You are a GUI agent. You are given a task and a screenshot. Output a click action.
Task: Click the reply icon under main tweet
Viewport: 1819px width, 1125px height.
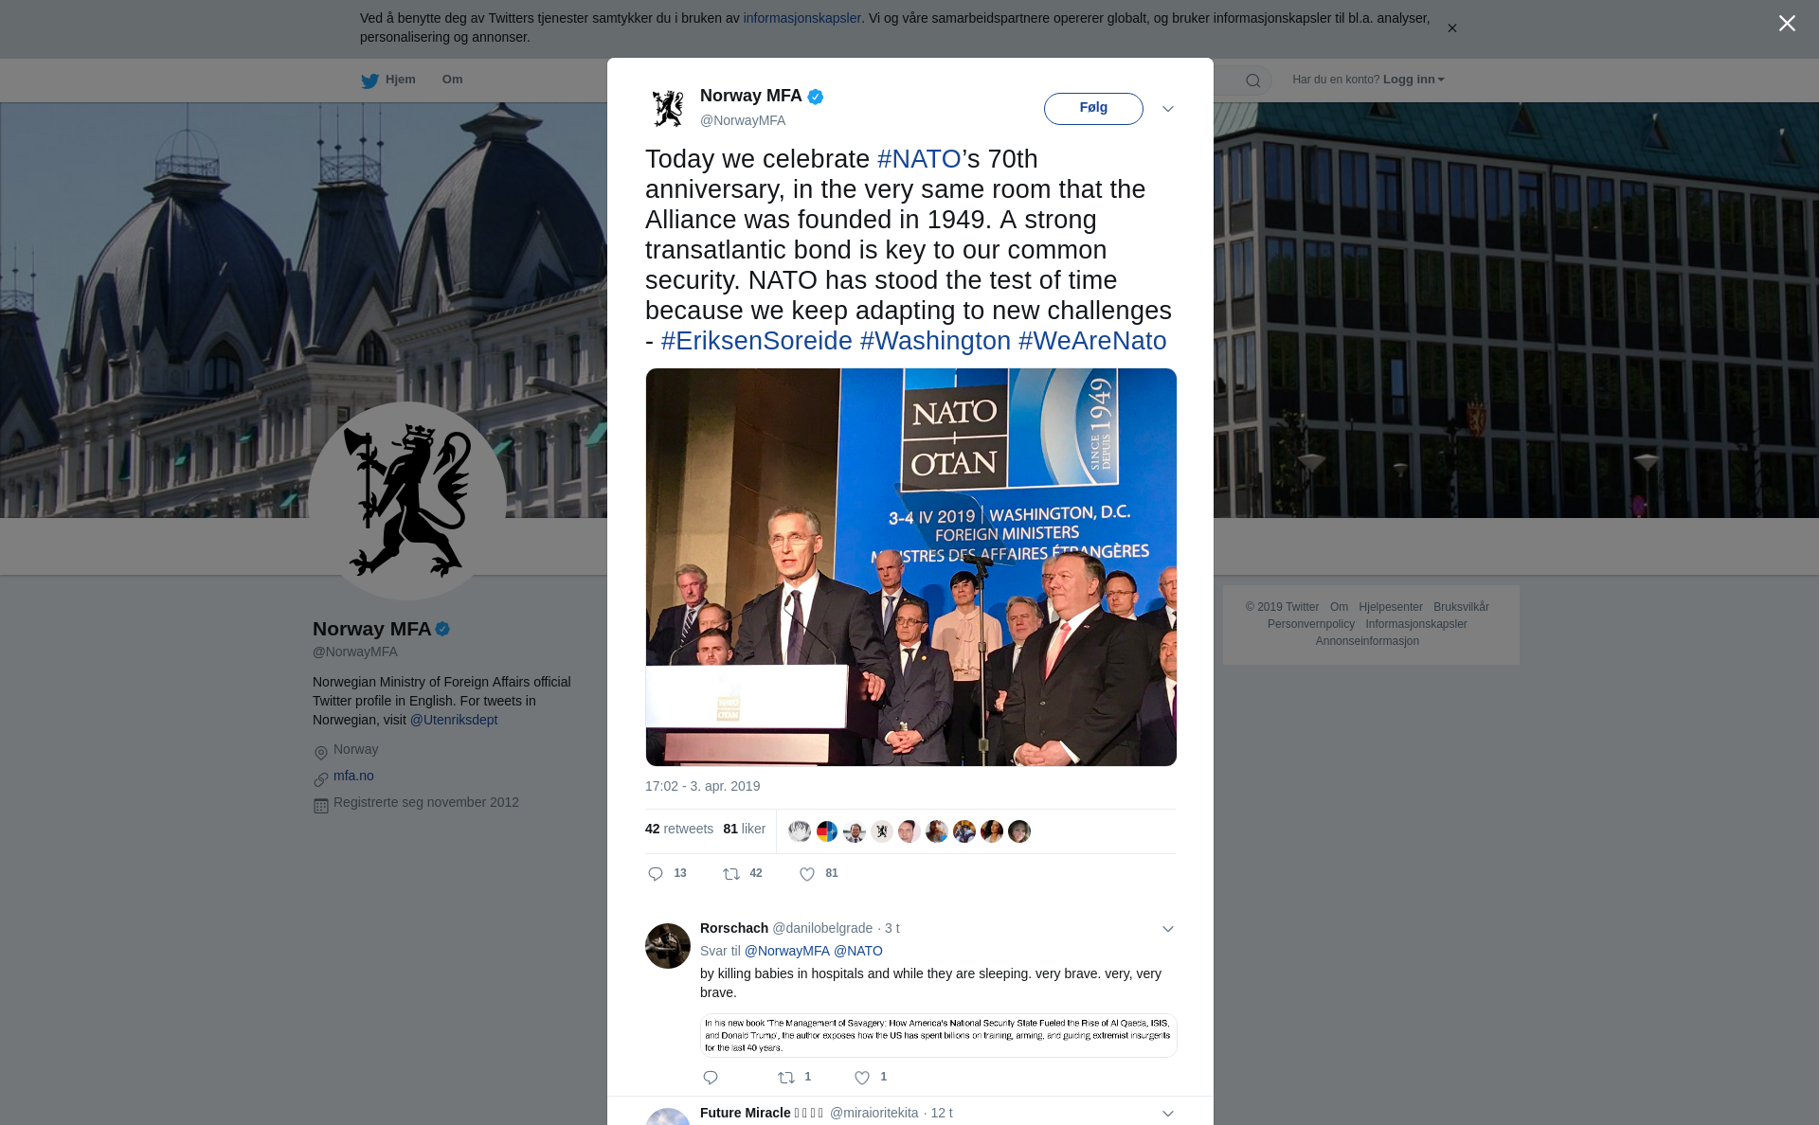pyautogui.click(x=656, y=874)
